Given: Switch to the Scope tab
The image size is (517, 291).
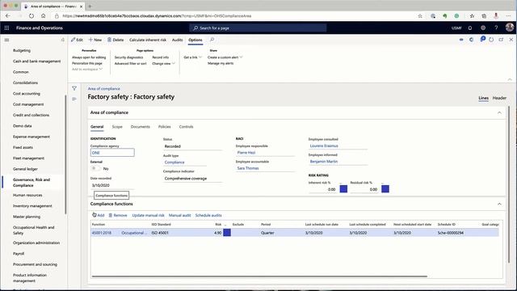Looking at the screenshot, I should 117,127.
